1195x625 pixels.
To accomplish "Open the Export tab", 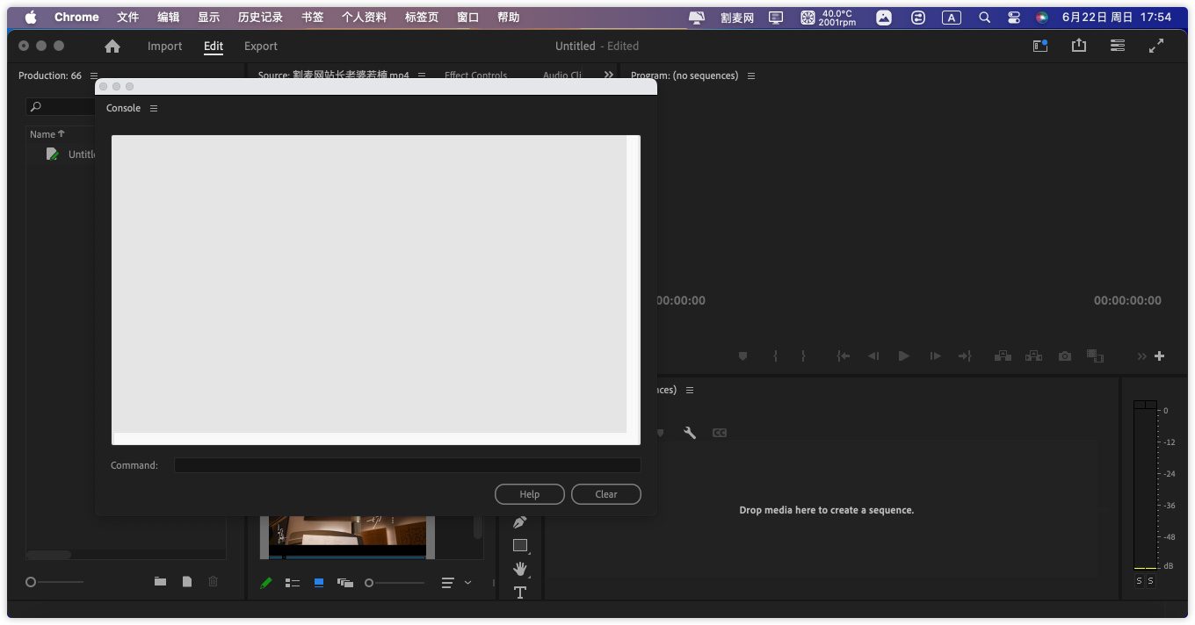I will pyautogui.click(x=260, y=47).
